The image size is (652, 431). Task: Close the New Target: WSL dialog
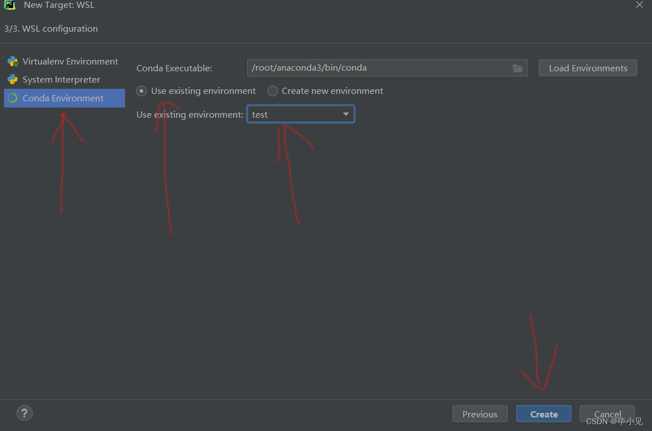(x=639, y=5)
